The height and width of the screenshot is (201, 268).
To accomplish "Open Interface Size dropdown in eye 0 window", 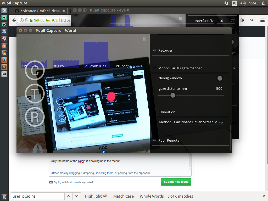I will coord(226,21).
